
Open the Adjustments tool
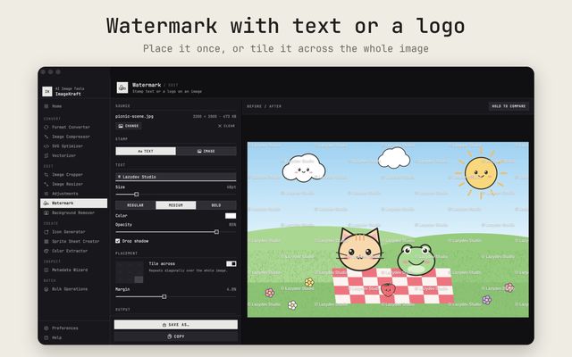pos(73,194)
